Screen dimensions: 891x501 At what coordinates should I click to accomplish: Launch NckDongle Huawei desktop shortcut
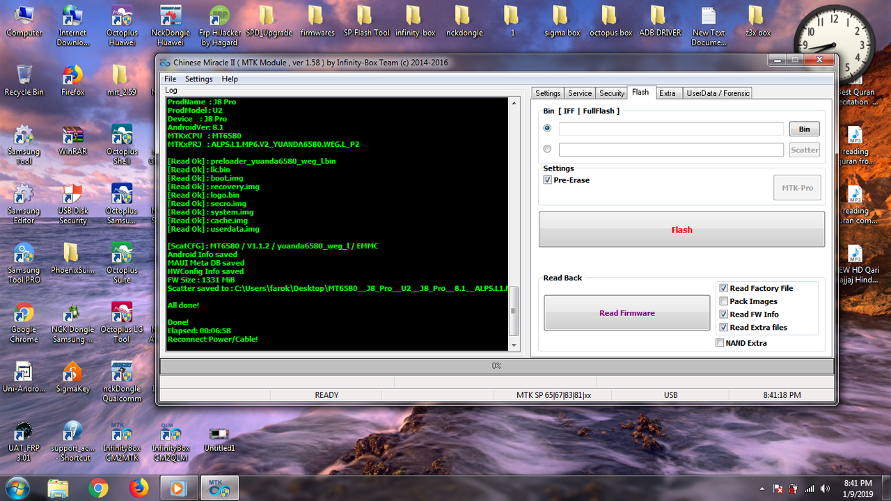[171, 26]
